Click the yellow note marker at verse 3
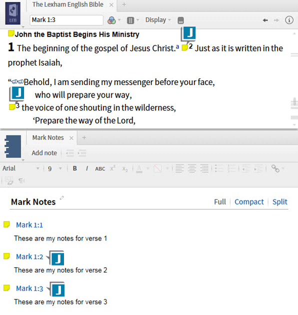This screenshot has height=315, width=298. point(12,107)
